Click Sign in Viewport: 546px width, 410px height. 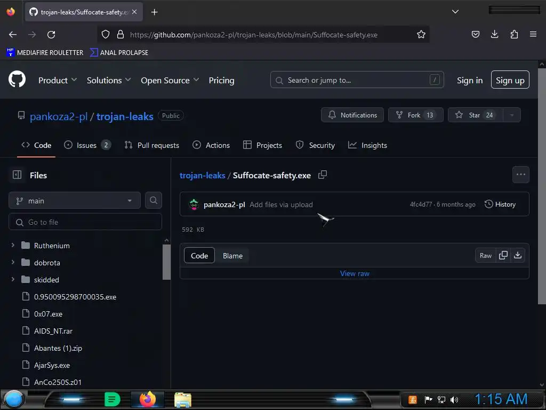pos(470,80)
